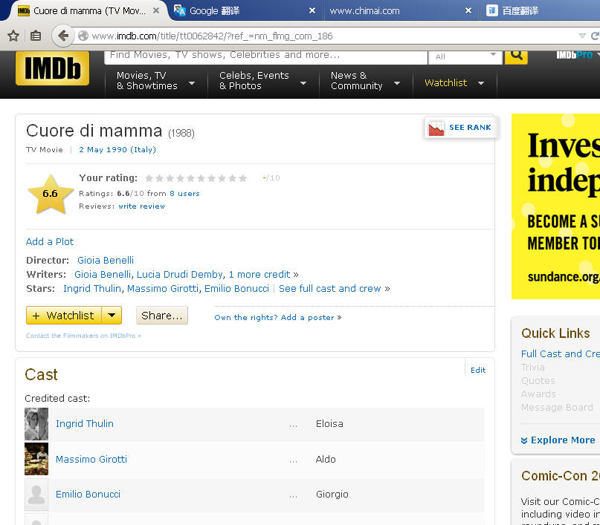The image size is (600, 525).
Task: Add the movie to Watchlist
Action: pyautogui.click(x=64, y=316)
